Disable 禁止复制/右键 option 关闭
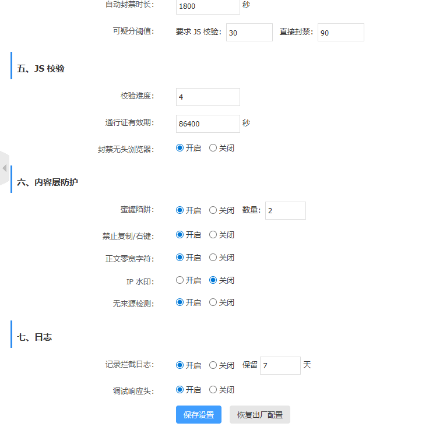 tap(213, 234)
